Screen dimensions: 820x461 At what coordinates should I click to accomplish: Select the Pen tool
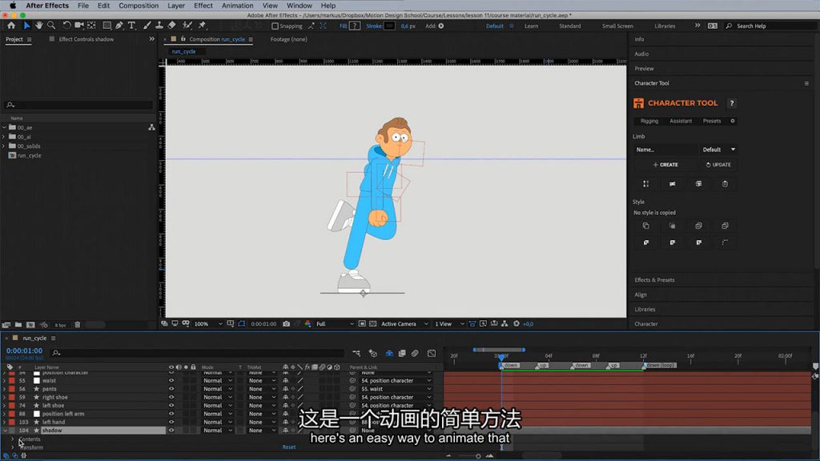[x=119, y=25]
